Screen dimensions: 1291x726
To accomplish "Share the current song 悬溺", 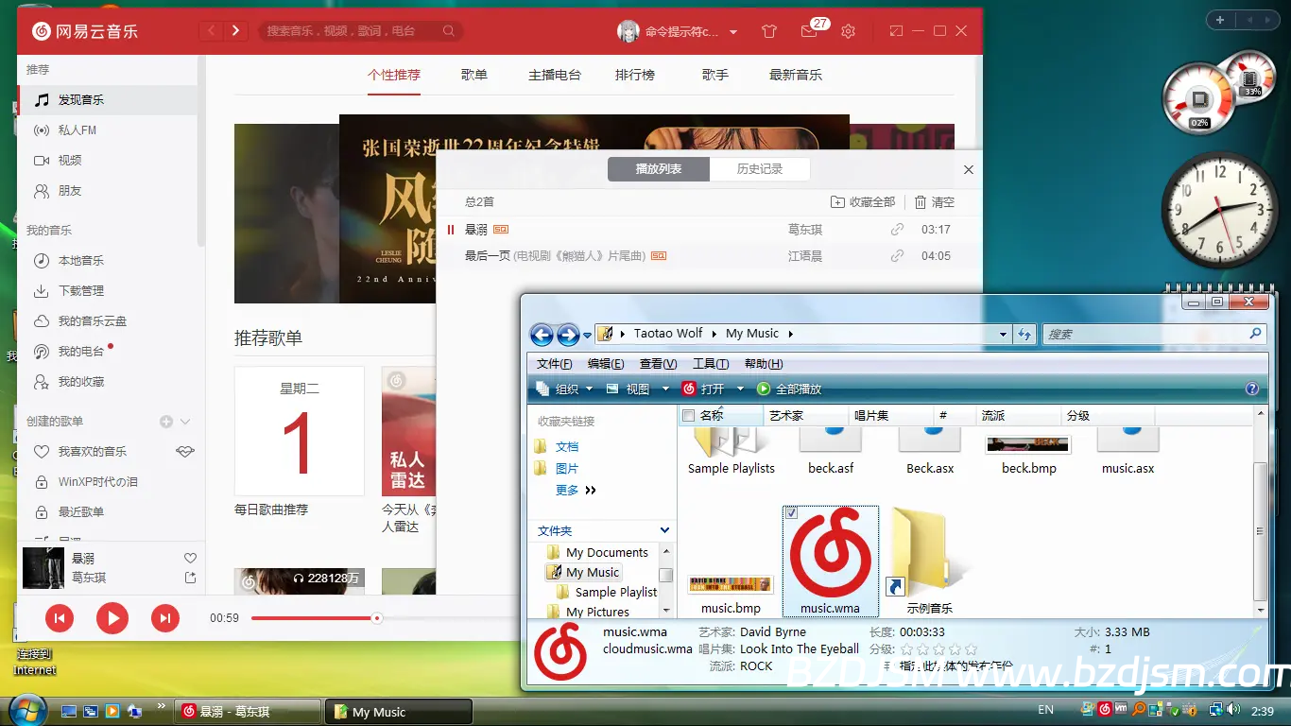I will click(x=190, y=578).
